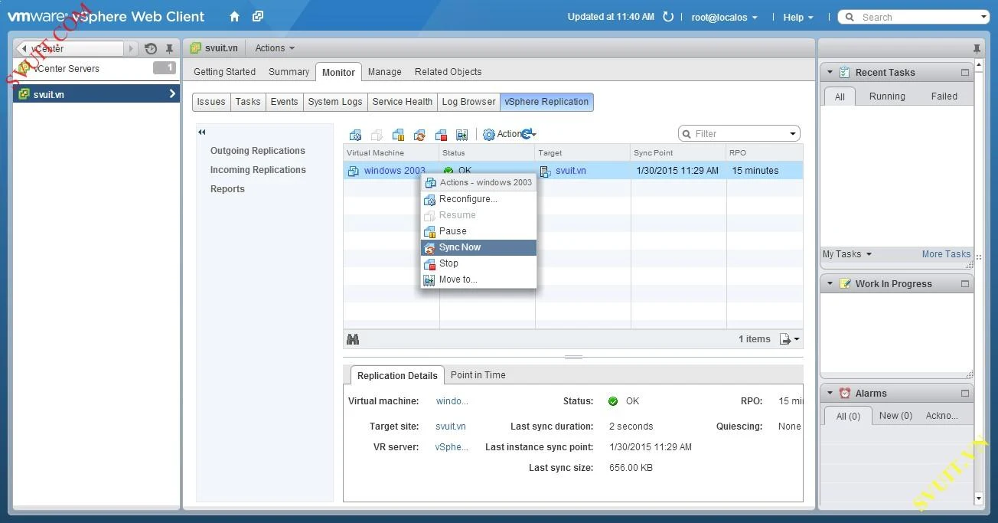Open the svuit.vn target site link in details
The image size is (998, 523).
tap(451, 427)
